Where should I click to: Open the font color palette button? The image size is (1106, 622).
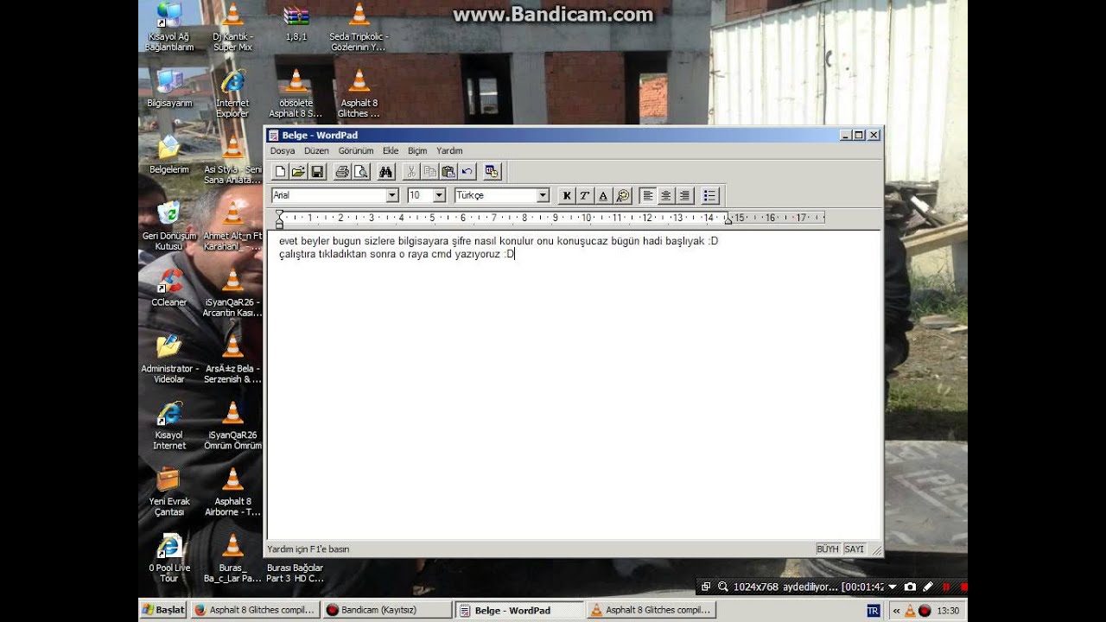pyautogui.click(x=622, y=196)
